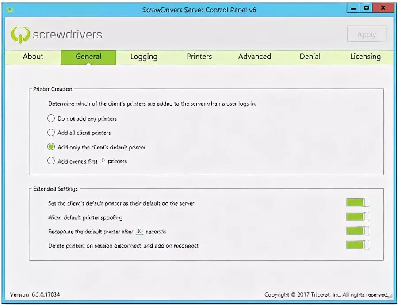Open the Printers tab
The image size is (398, 305).
pos(199,57)
